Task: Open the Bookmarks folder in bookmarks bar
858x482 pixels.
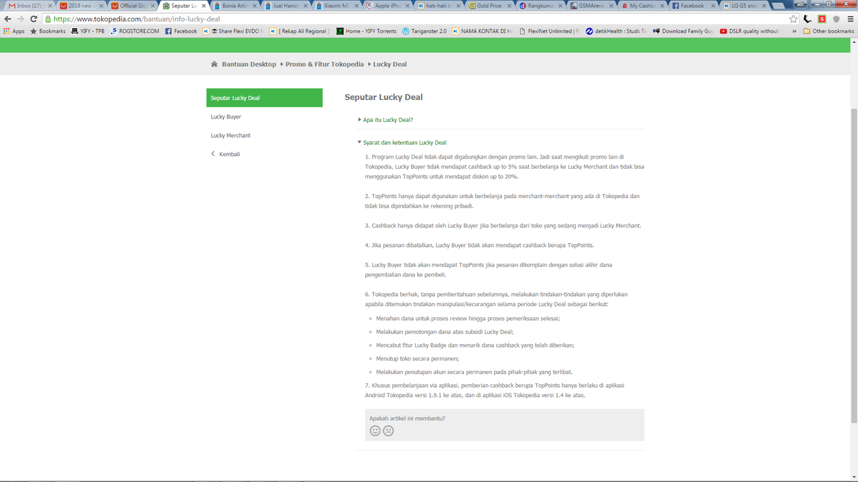Action: (48, 31)
